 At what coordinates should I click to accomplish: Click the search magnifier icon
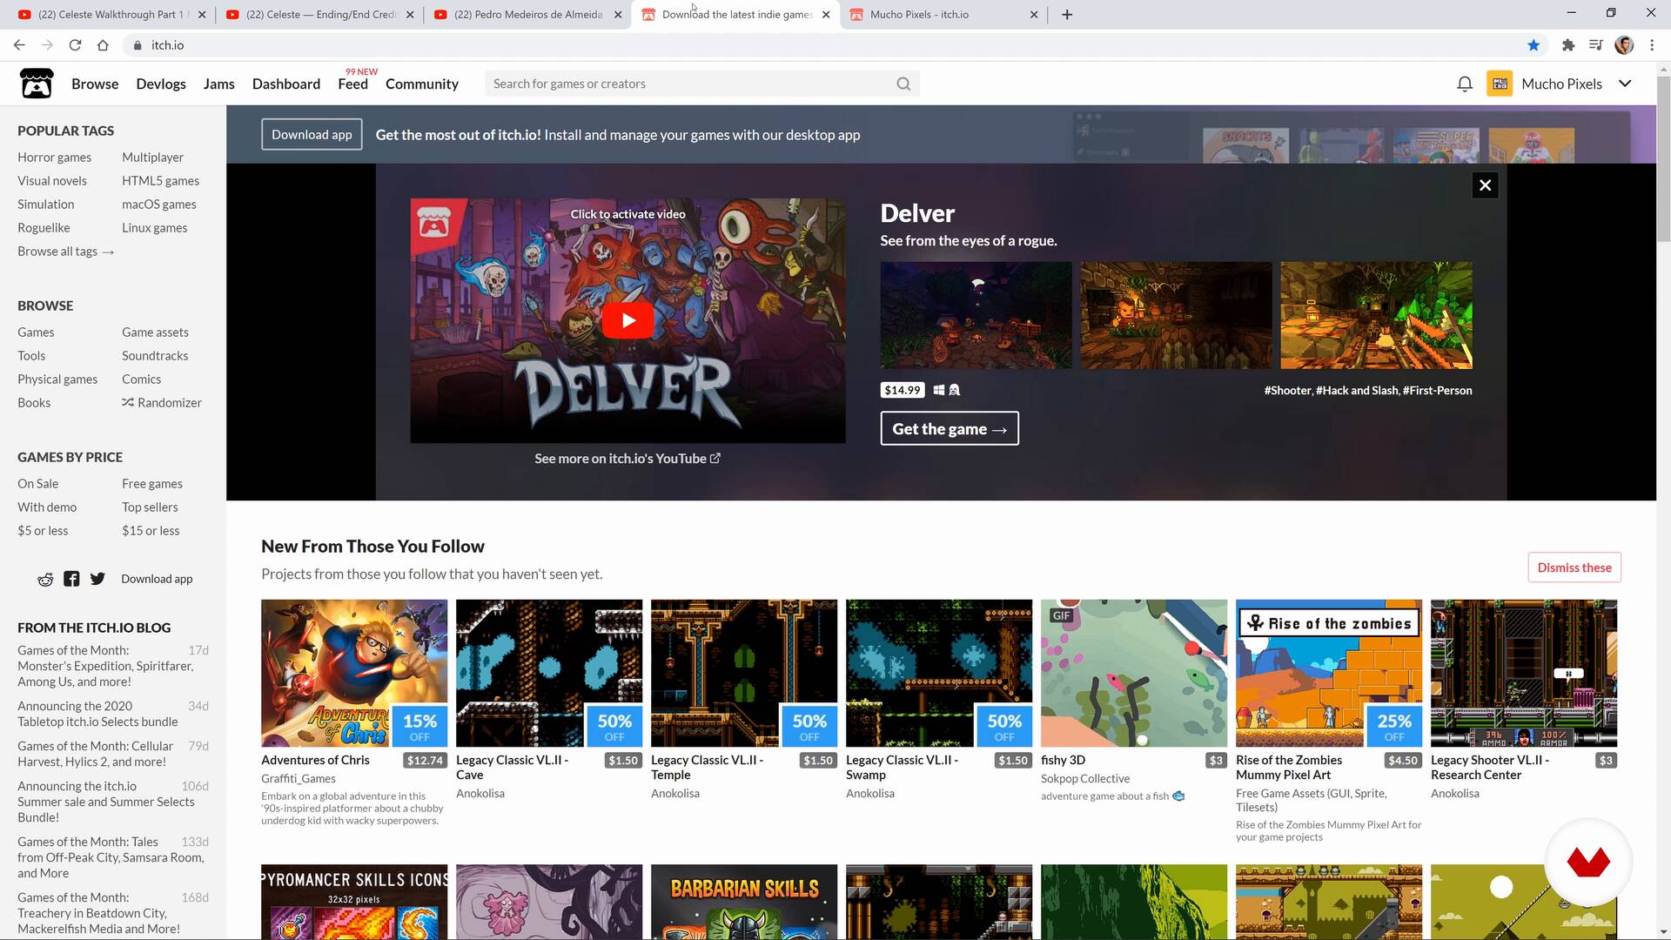click(x=903, y=84)
